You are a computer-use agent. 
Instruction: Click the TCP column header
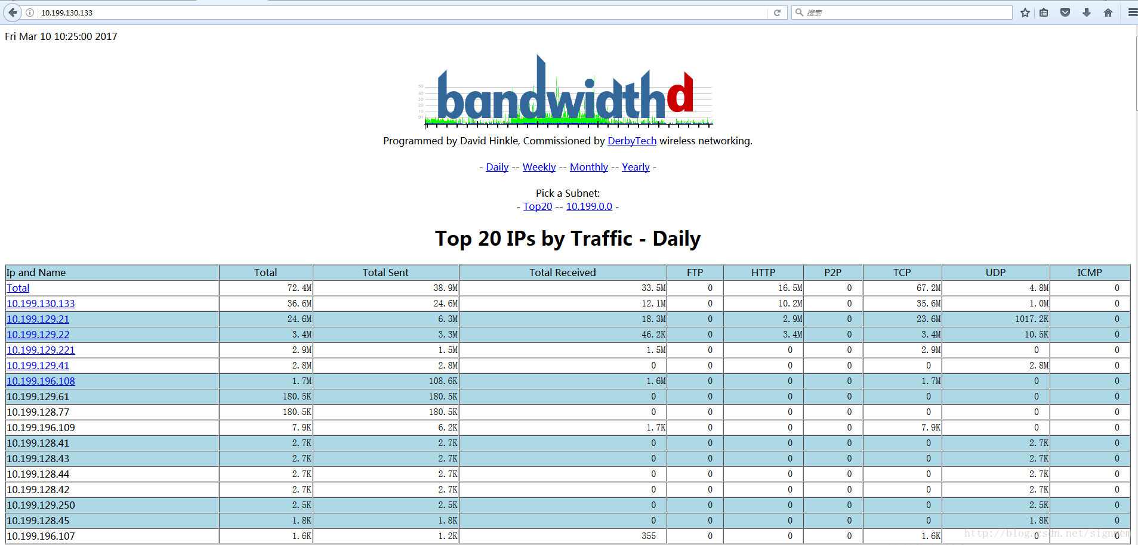(902, 272)
